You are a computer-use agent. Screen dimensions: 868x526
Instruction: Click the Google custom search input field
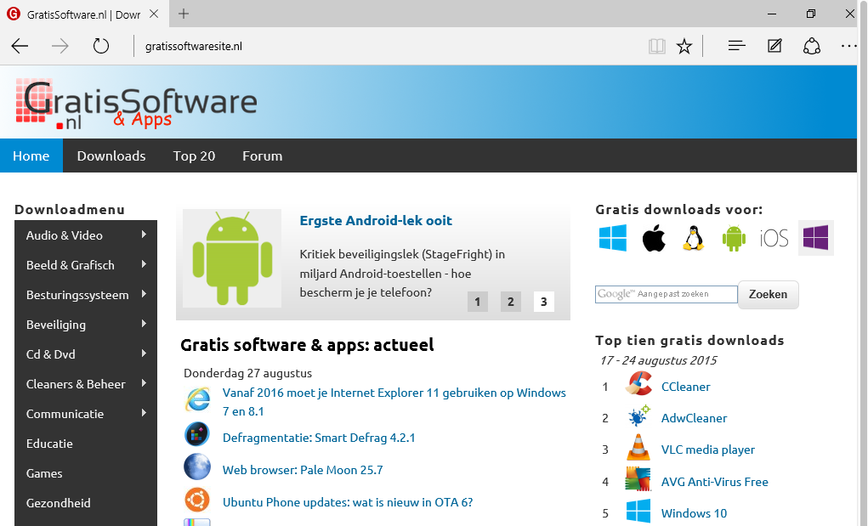pos(666,294)
